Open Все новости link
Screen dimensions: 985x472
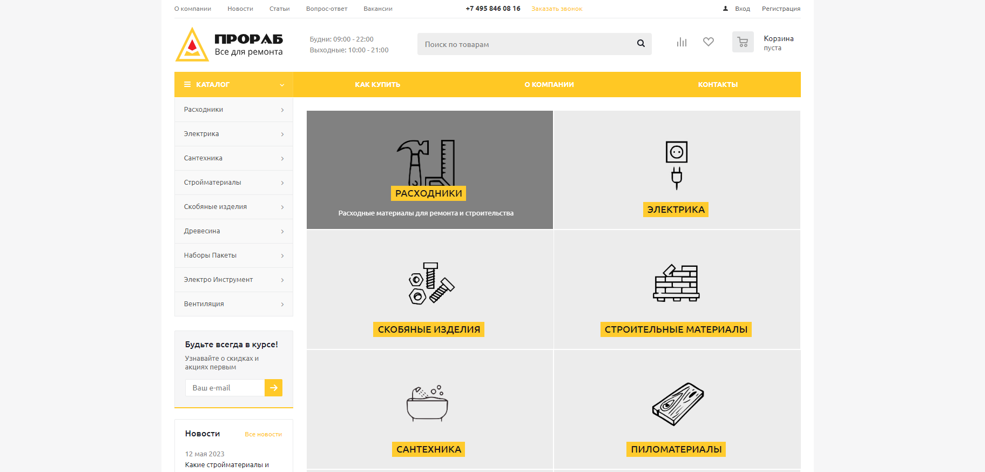[x=264, y=434]
